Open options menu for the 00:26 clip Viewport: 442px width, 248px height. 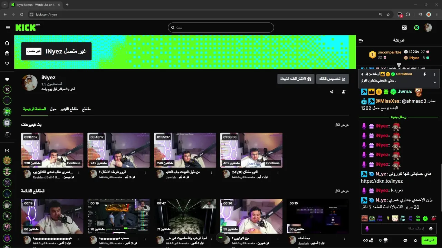click(x=278, y=239)
